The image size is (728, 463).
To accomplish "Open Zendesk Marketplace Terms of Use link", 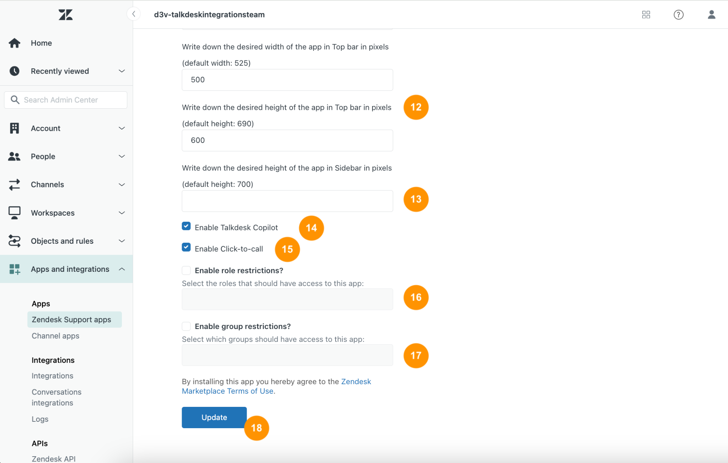I will click(276, 386).
